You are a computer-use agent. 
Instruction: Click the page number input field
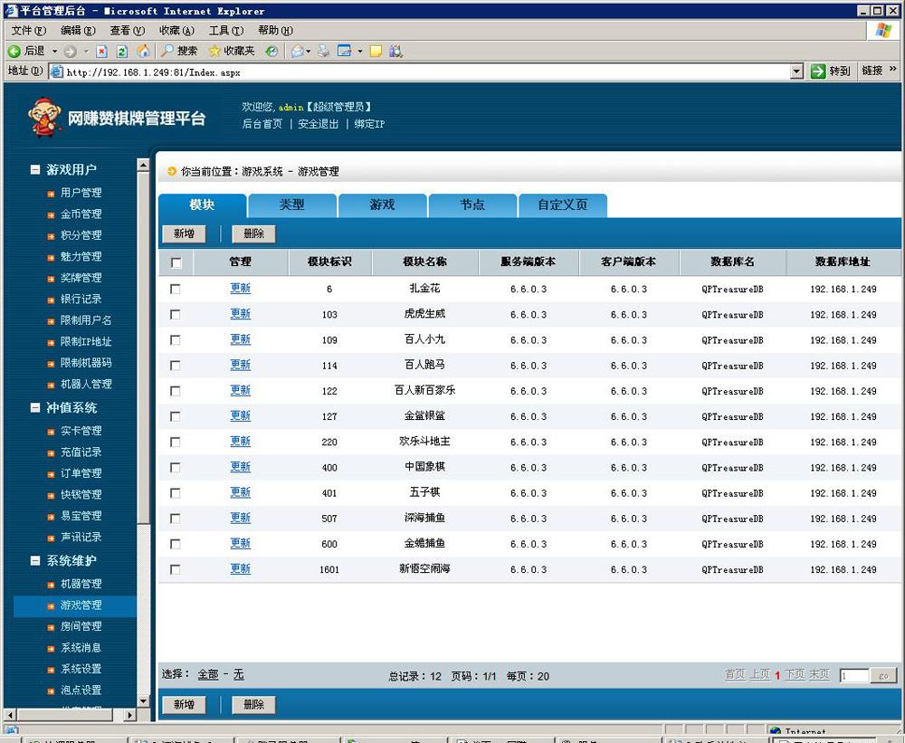click(x=853, y=676)
